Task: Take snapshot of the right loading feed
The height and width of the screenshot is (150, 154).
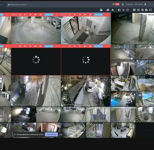Action: (90, 46)
